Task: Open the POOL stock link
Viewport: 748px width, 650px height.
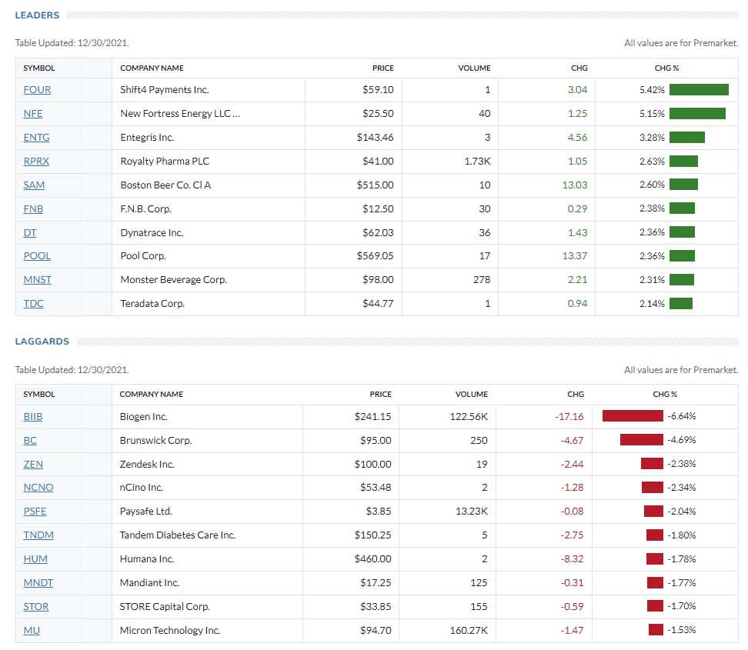Action: tap(37, 256)
